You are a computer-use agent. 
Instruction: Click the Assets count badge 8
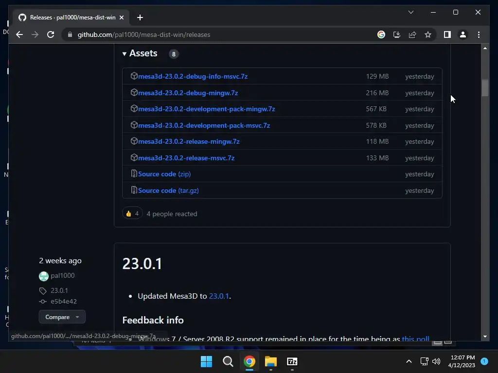174,54
